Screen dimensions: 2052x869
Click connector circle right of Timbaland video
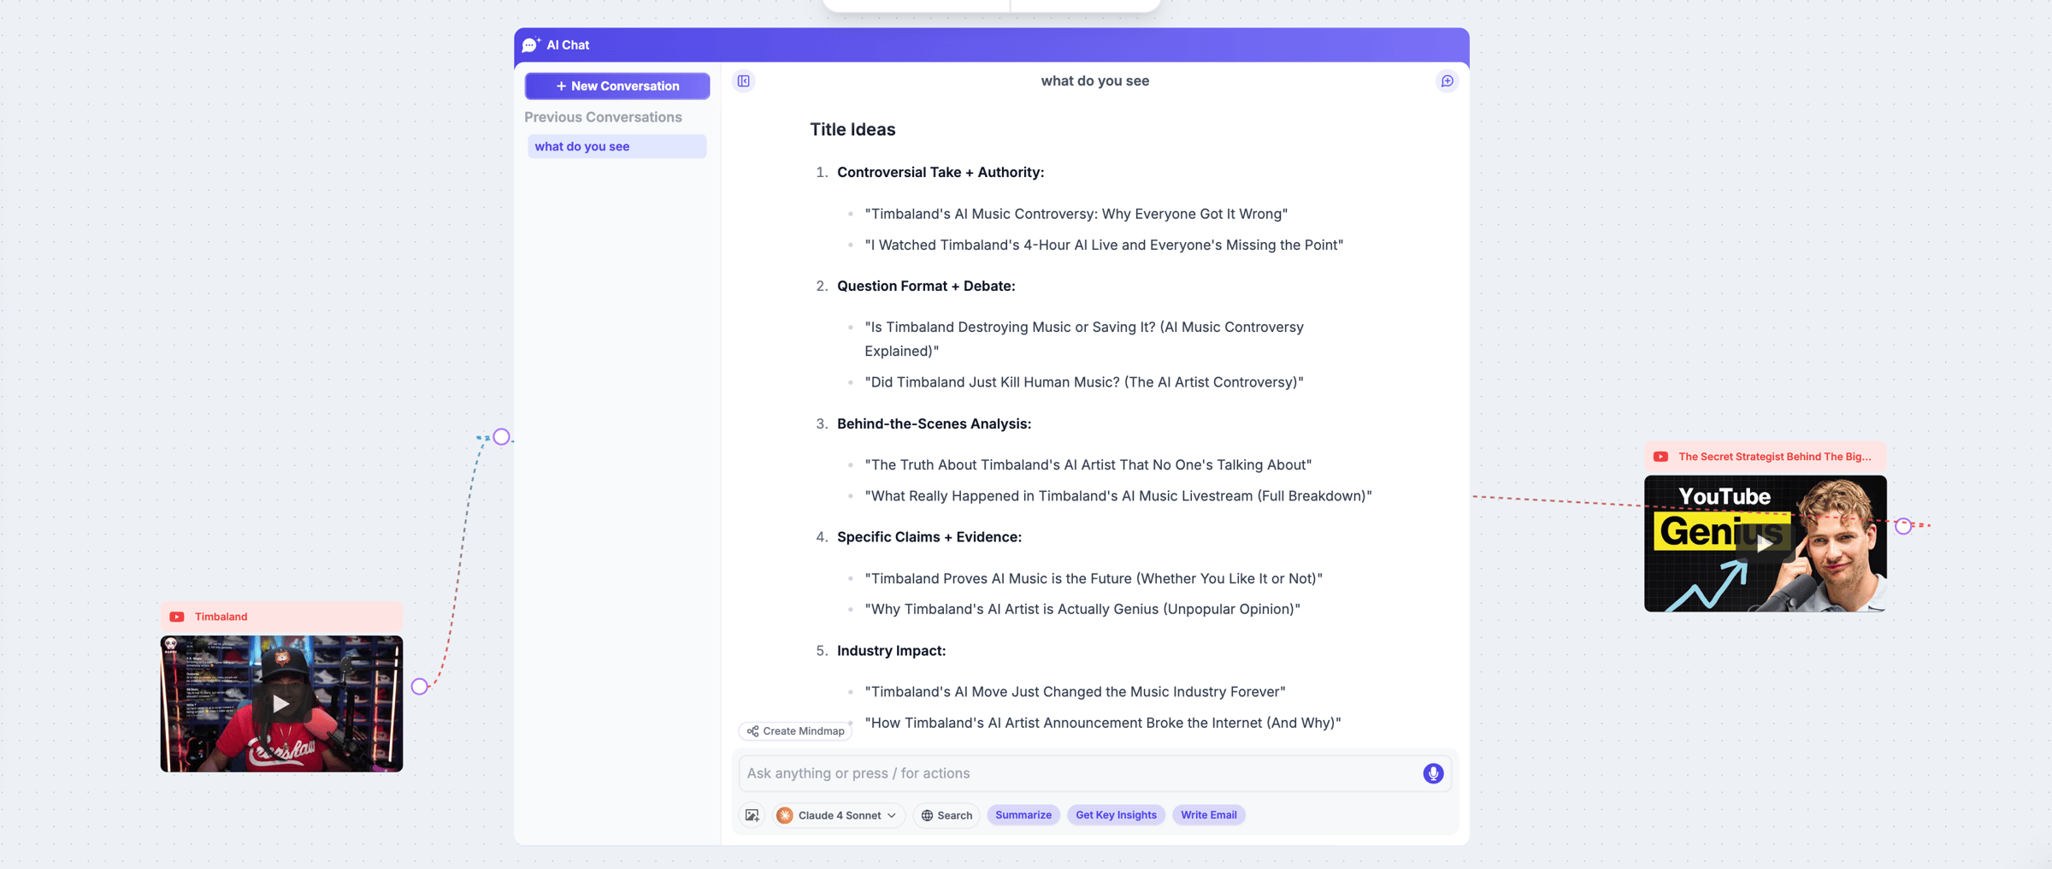(420, 687)
